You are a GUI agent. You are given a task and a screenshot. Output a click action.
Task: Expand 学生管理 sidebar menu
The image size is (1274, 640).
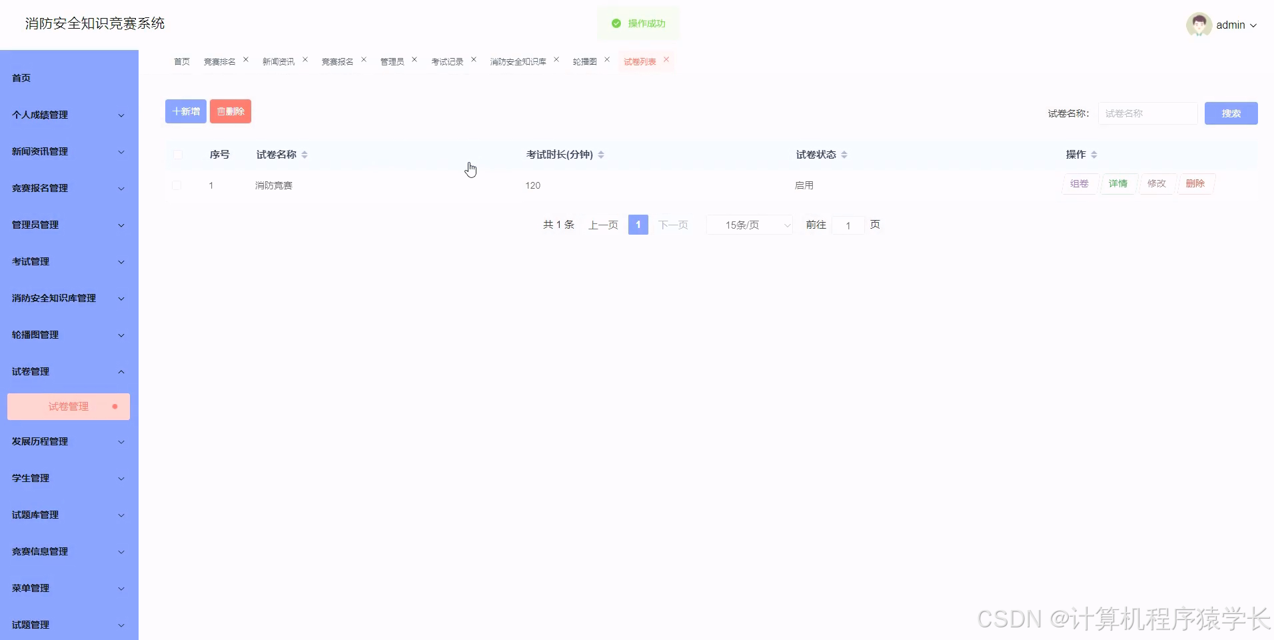[69, 478]
